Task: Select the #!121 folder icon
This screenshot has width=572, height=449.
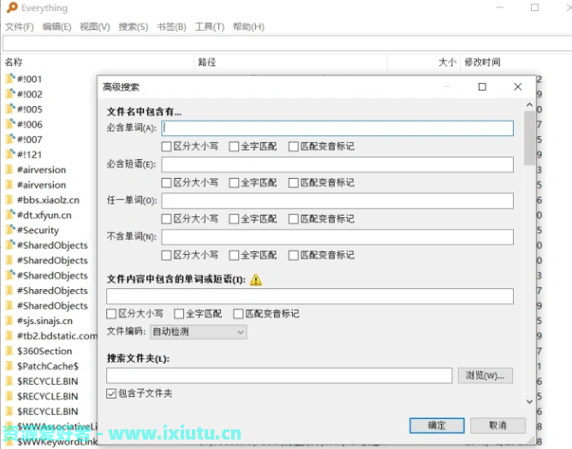Action: [10, 155]
